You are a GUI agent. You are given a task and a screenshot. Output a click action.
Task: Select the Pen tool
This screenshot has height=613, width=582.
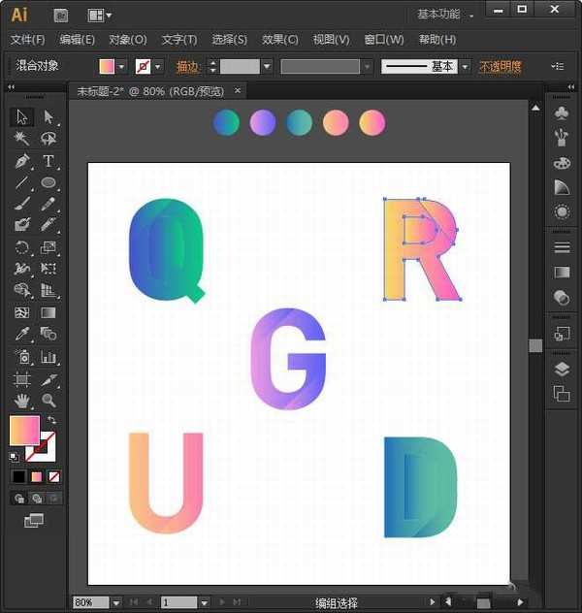[x=22, y=161]
